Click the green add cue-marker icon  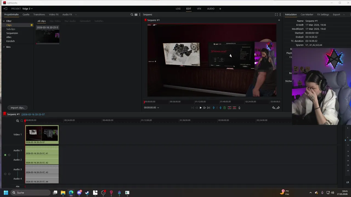pyautogui.click(x=225, y=108)
